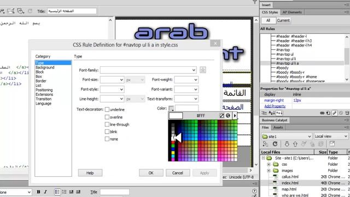Select the unordered list icon

57,192
